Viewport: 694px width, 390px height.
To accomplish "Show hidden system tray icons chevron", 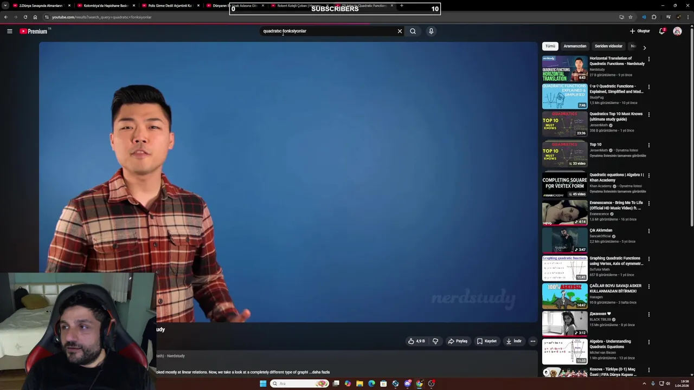I will [x=644, y=383].
